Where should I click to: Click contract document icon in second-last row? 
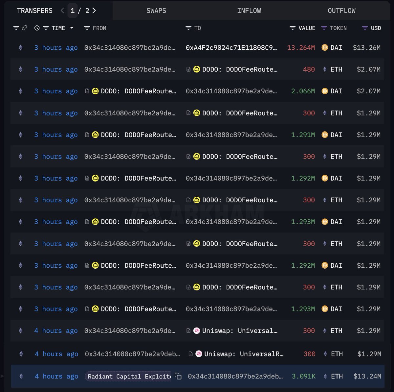pos(190,354)
